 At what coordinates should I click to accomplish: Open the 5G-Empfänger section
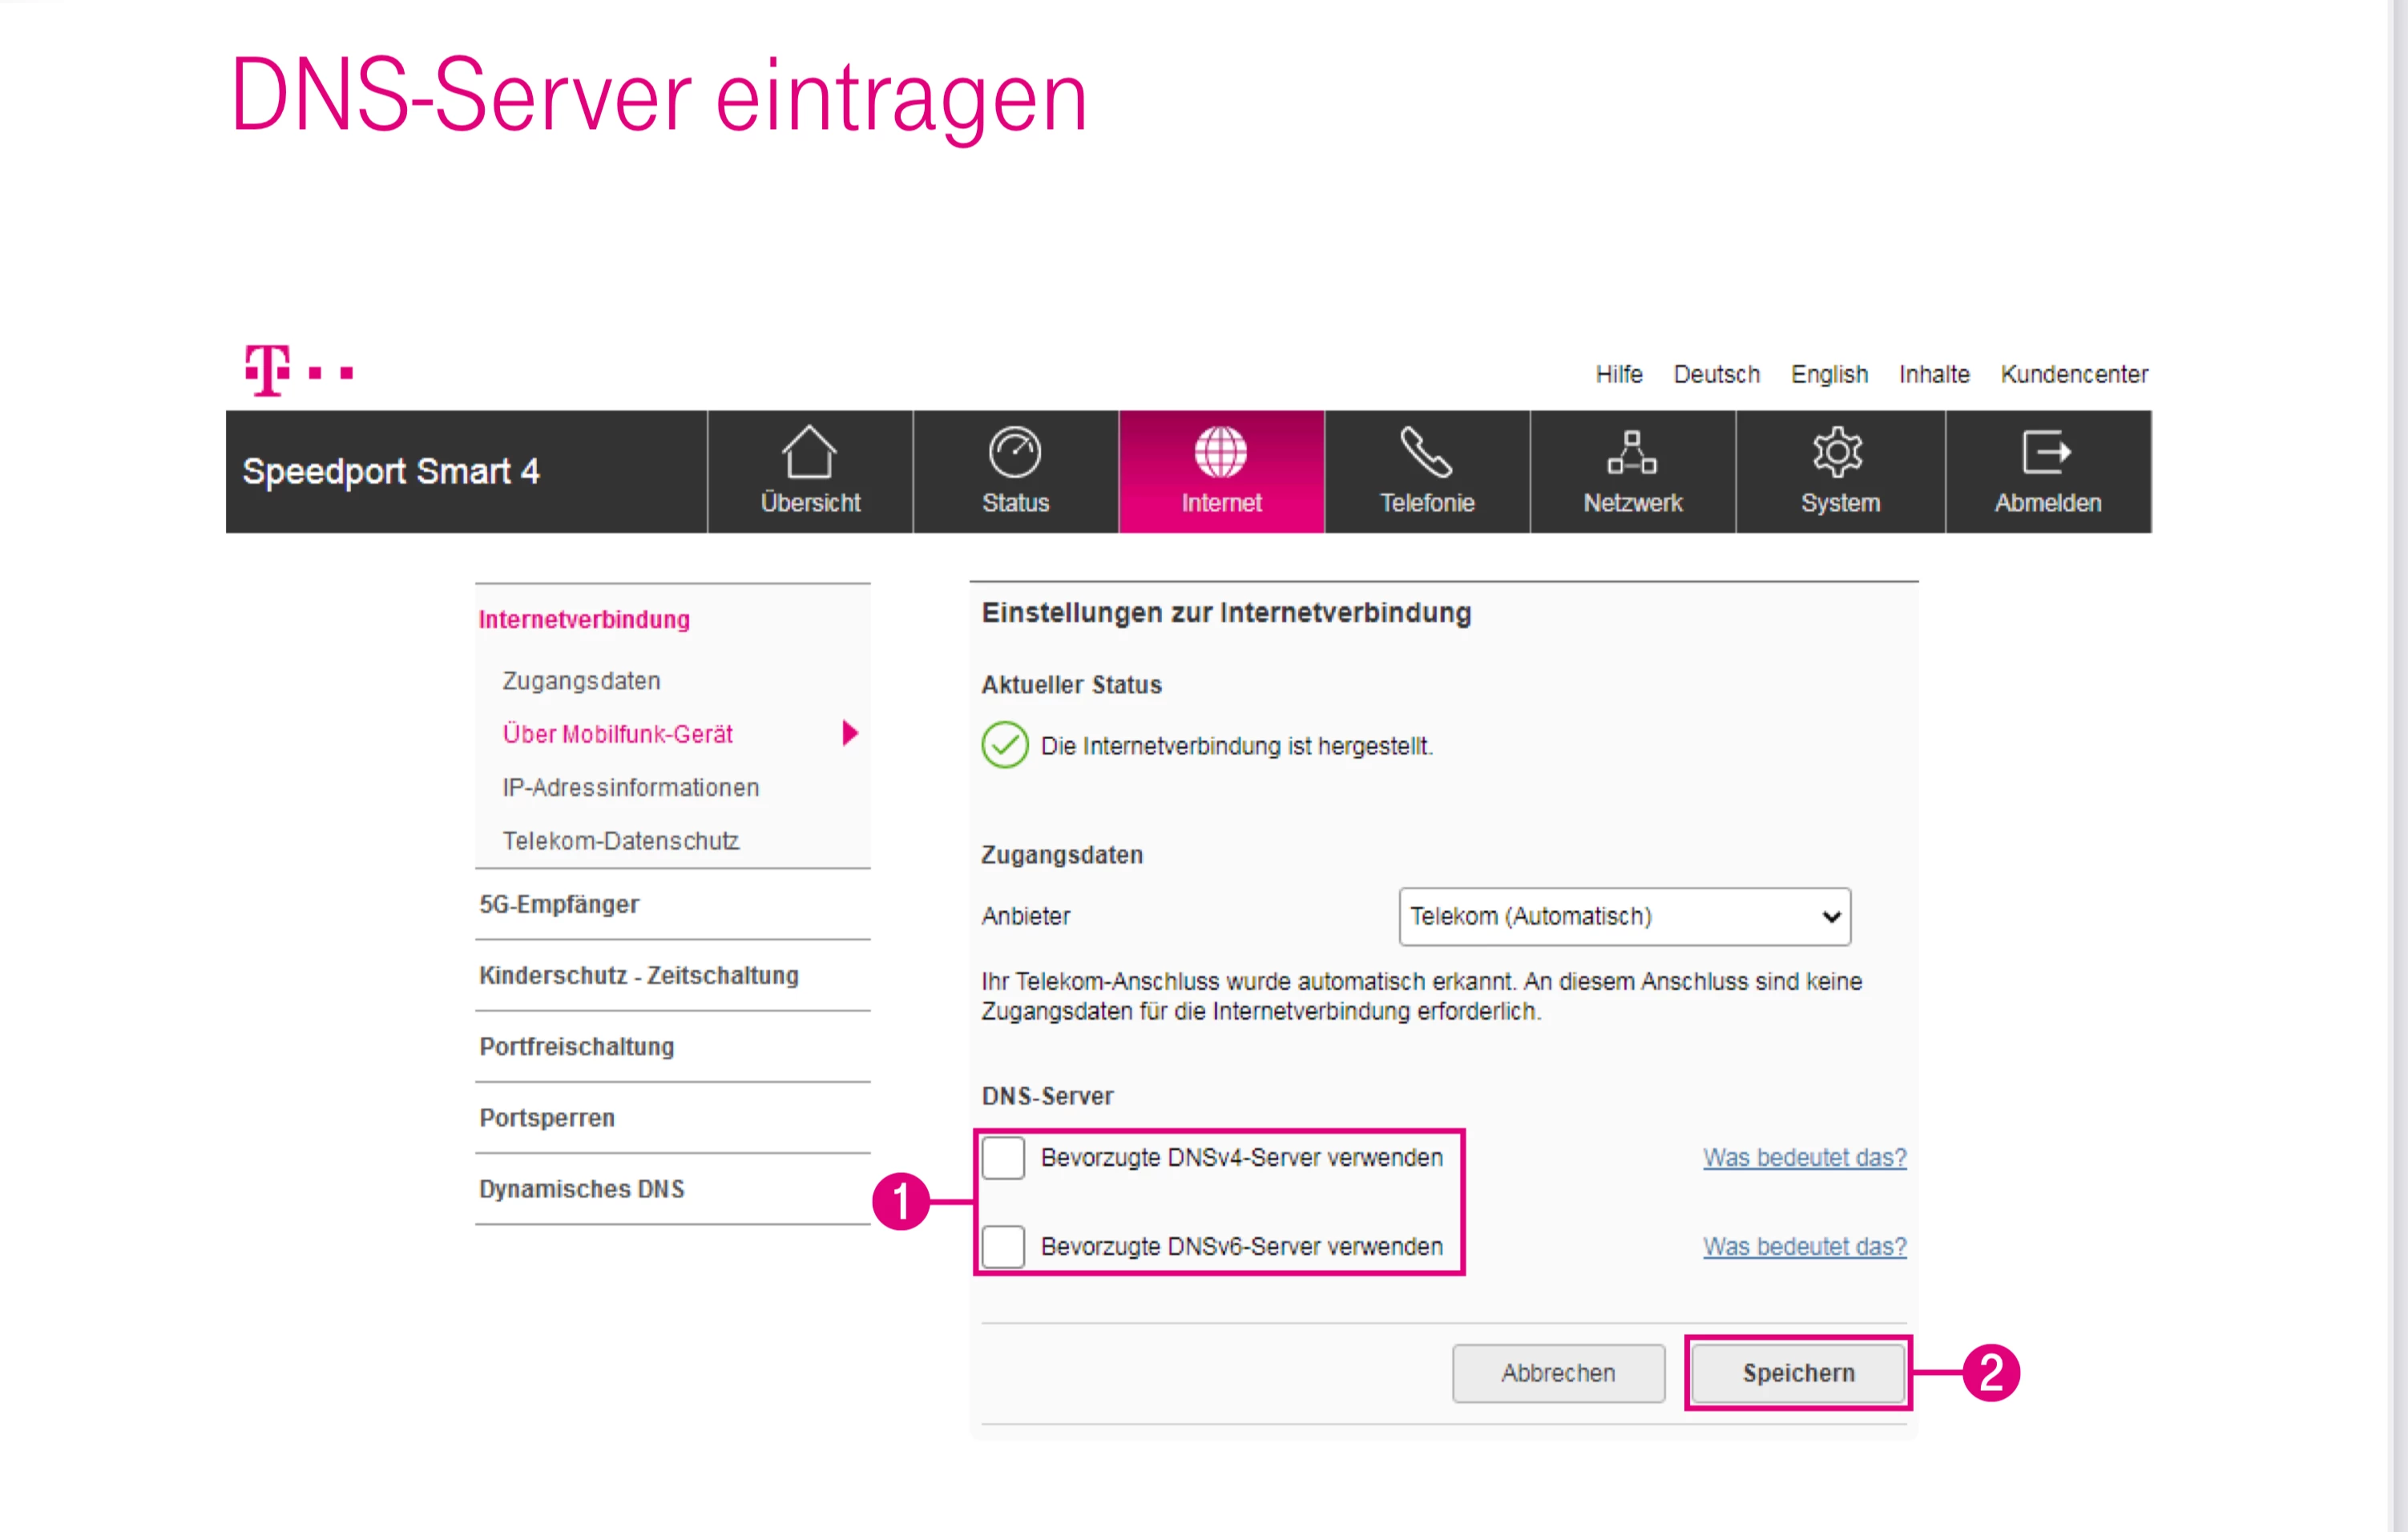[x=560, y=904]
